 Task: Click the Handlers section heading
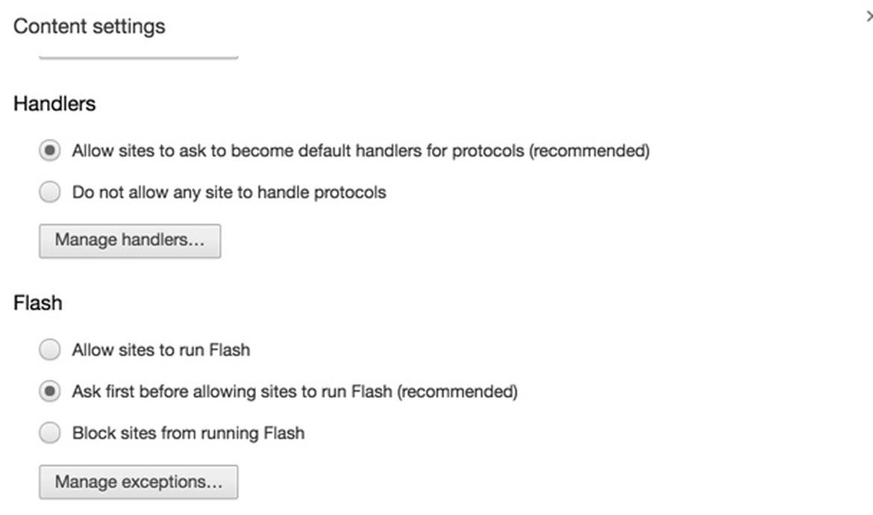(54, 103)
